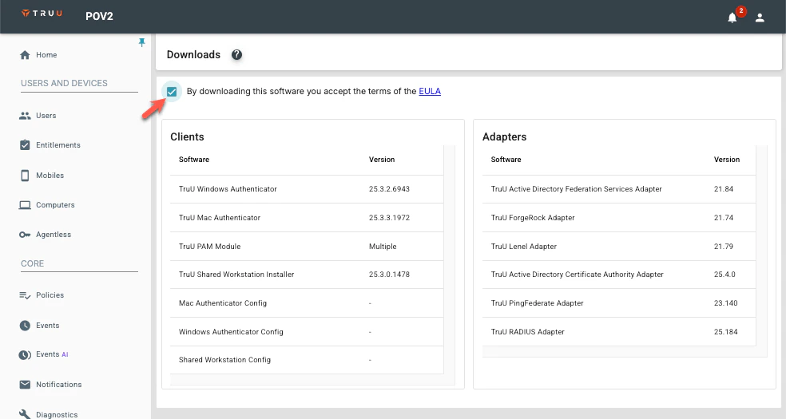The height and width of the screenshot is (419, 786).
Task: Click the Agentless key icon
Action: tap(25, 235)
